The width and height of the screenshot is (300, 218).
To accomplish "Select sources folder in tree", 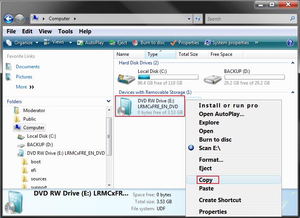I will coord(39,179).
